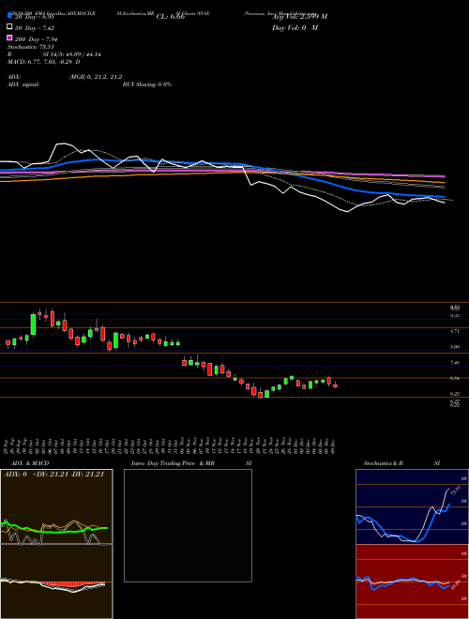
Task: Click the blue 20 Day EMA legend swatch
Action: (10, 15)
